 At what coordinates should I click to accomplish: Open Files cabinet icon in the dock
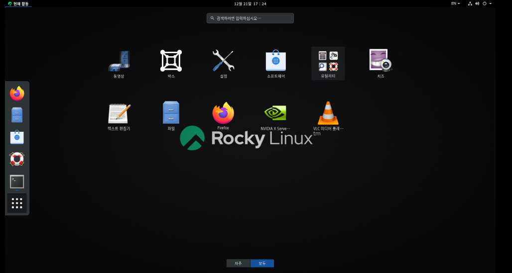[17, 115]
